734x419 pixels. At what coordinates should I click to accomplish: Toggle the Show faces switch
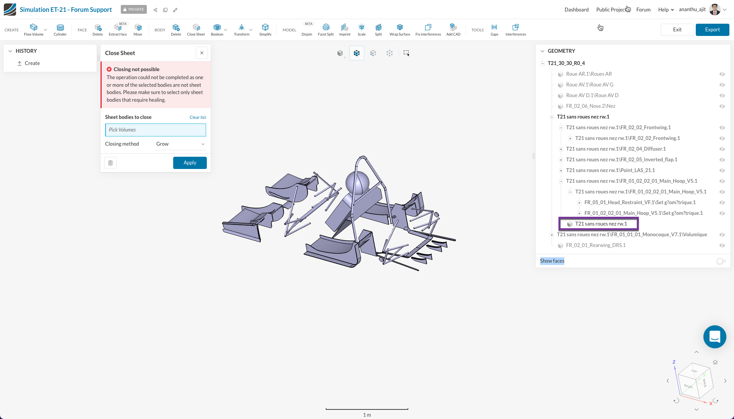point(721,261)
